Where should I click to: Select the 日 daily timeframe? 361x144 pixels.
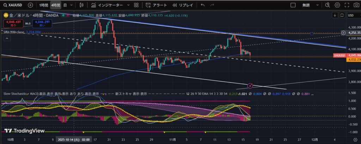click(x=65, y=5)
